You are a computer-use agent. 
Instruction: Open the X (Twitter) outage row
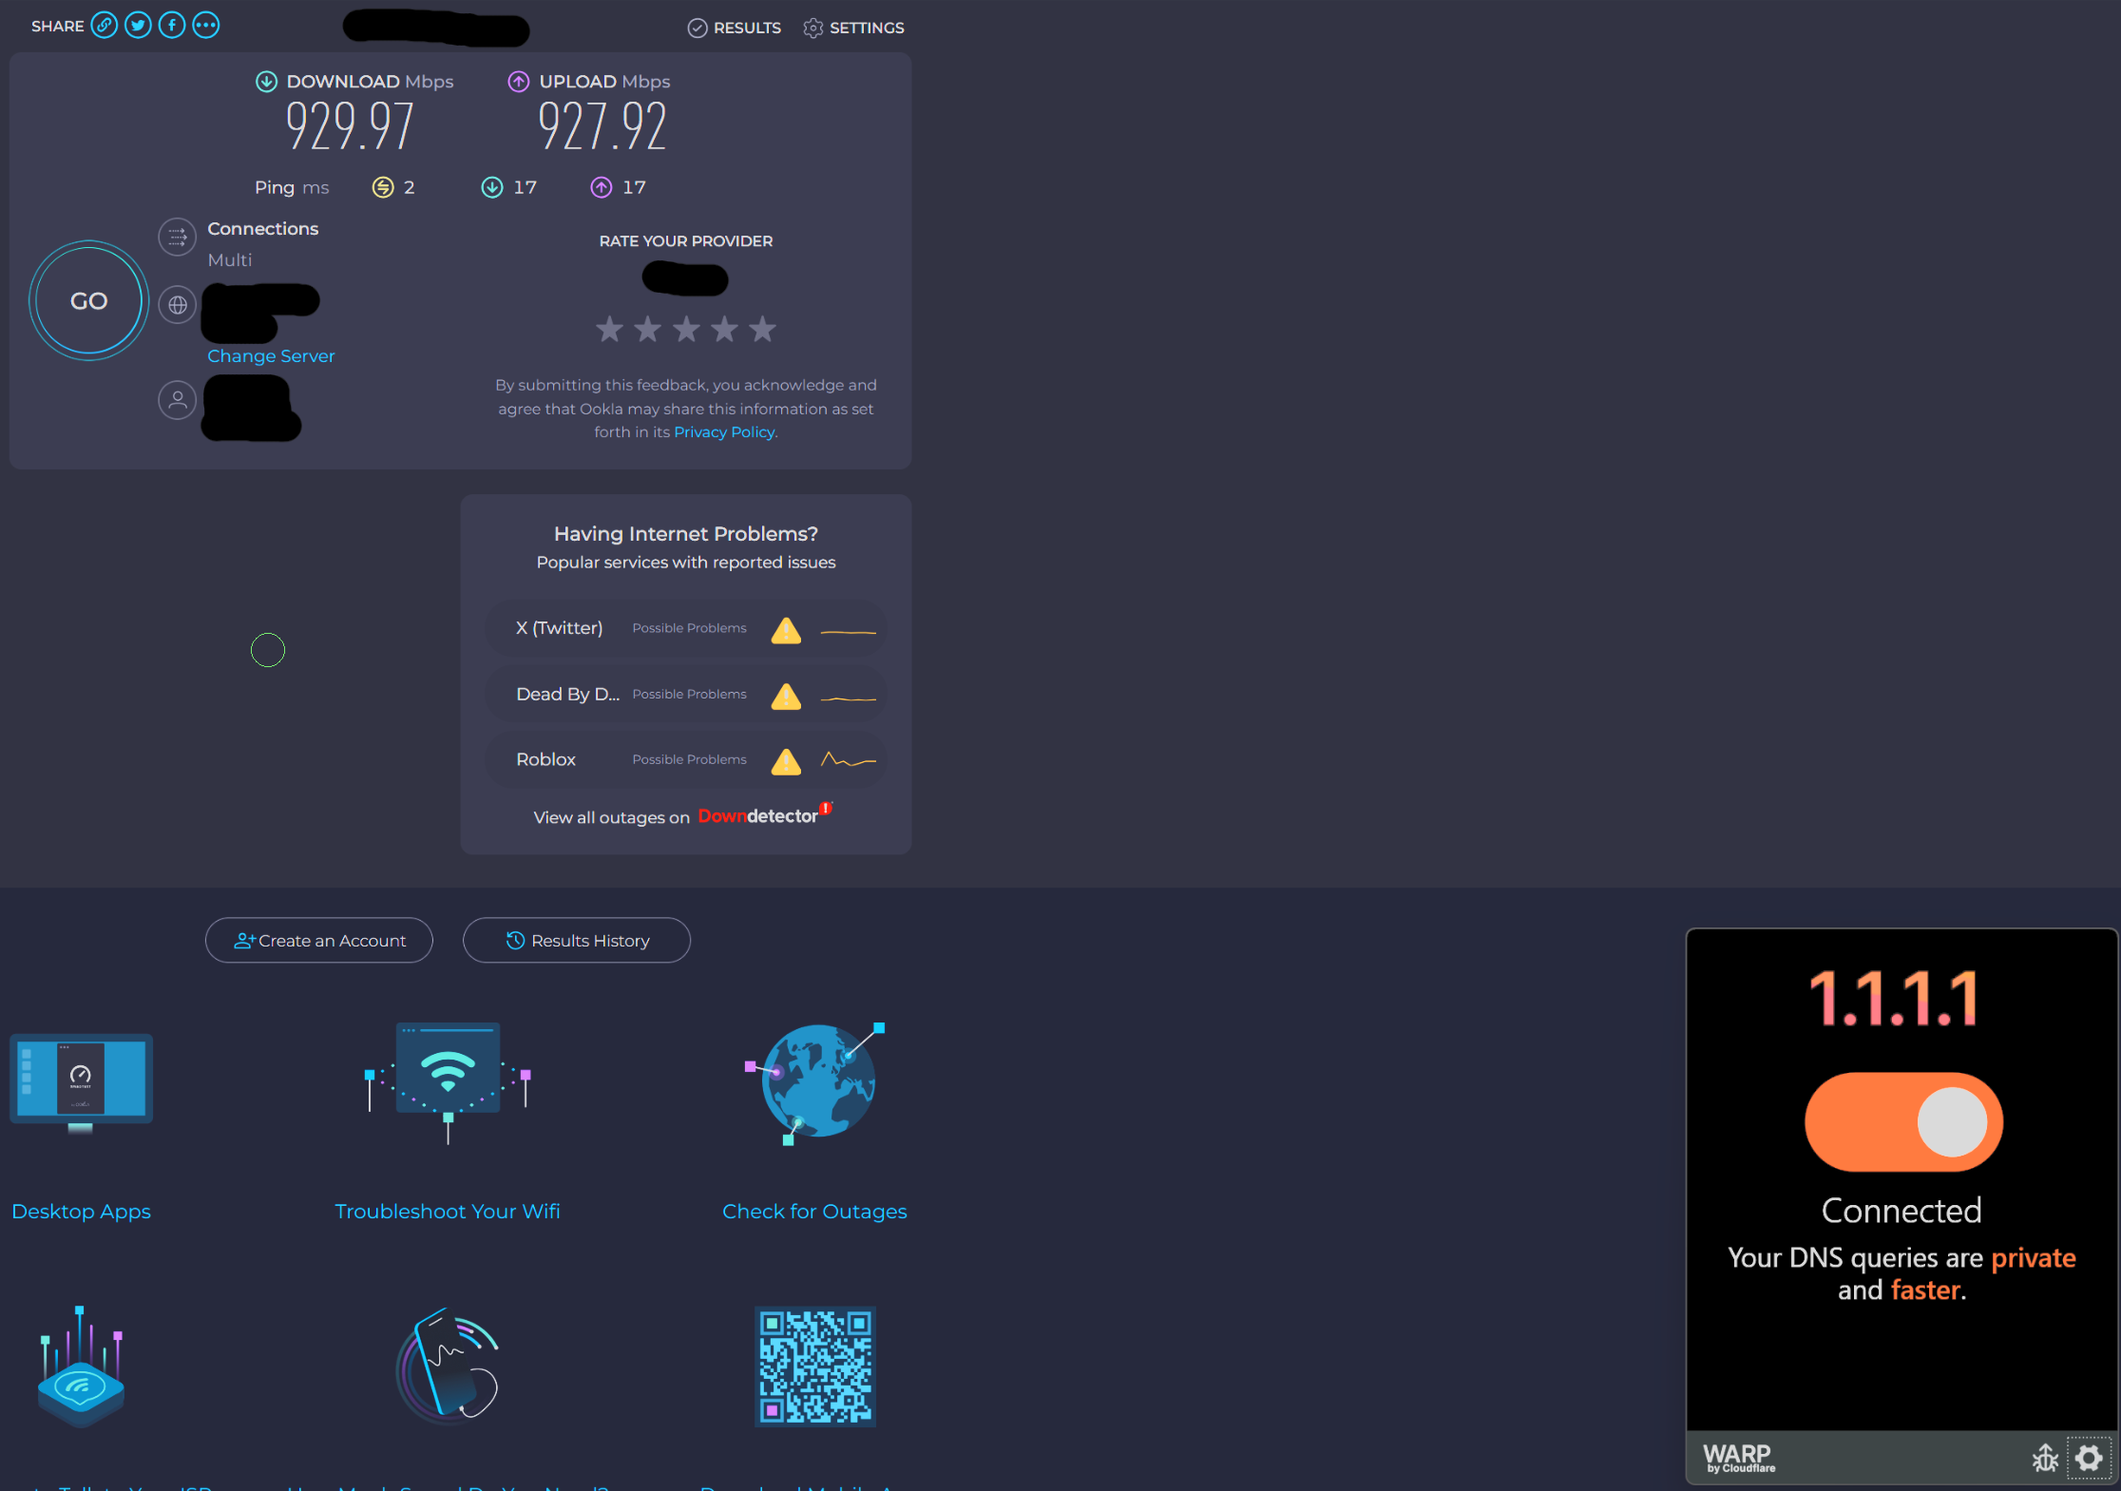point(686,628)
